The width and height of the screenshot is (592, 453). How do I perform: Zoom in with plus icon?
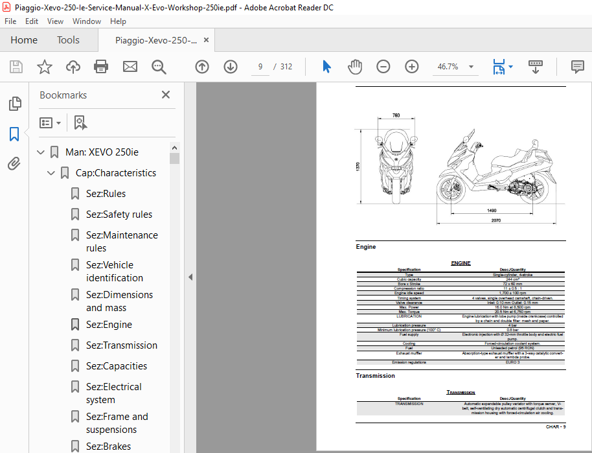tap(411, 67)
